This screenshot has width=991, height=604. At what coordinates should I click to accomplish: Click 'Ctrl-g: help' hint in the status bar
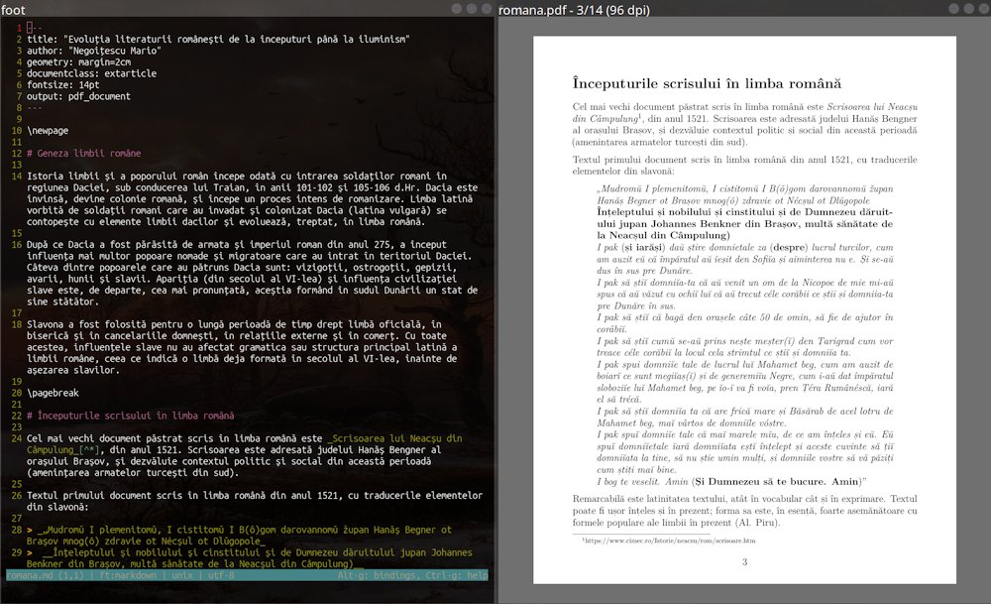coord(455,575)
